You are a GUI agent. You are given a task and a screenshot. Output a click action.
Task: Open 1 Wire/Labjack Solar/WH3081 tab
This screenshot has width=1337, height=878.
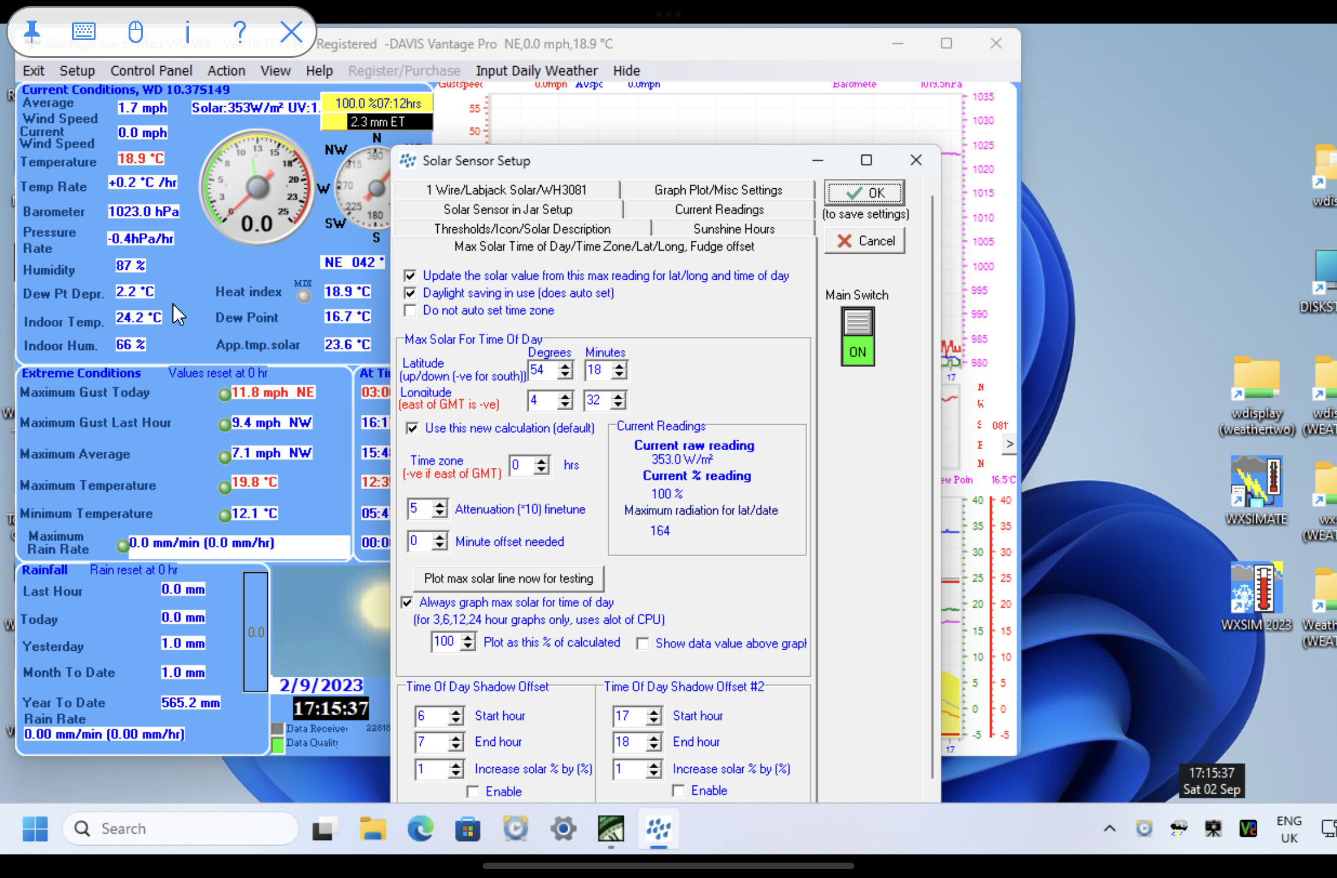506,190
